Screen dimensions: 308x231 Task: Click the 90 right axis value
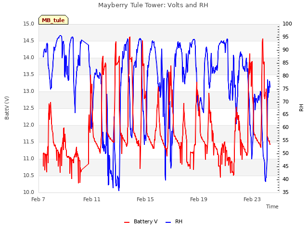pyautogui.click(x=285, y=50)
